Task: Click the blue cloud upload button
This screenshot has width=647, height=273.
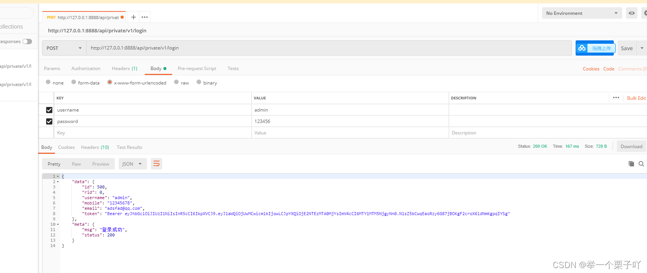Action: [x=595, y=48]
